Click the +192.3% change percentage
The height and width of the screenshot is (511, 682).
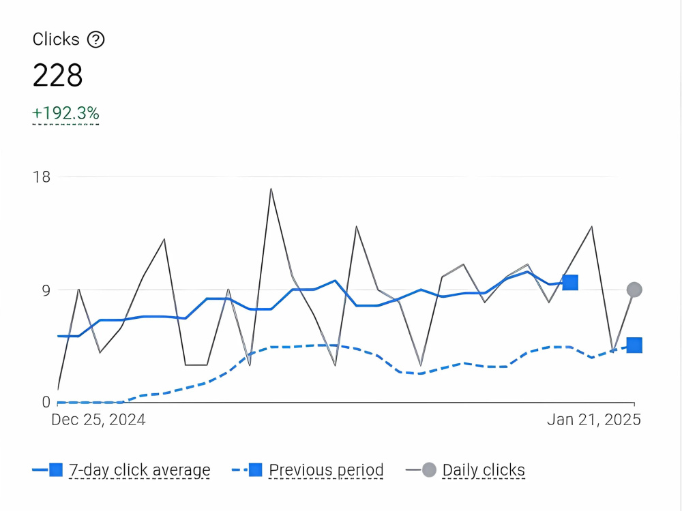click(x=65, y=113)
